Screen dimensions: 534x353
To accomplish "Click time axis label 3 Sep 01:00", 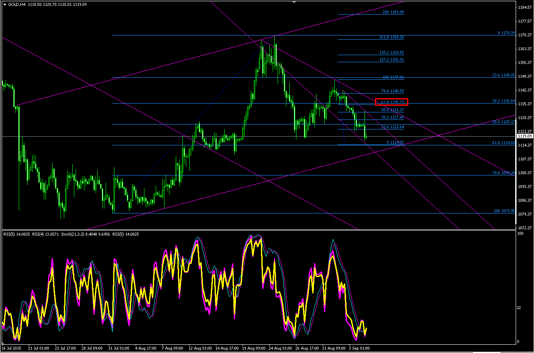I will point(359,348).
